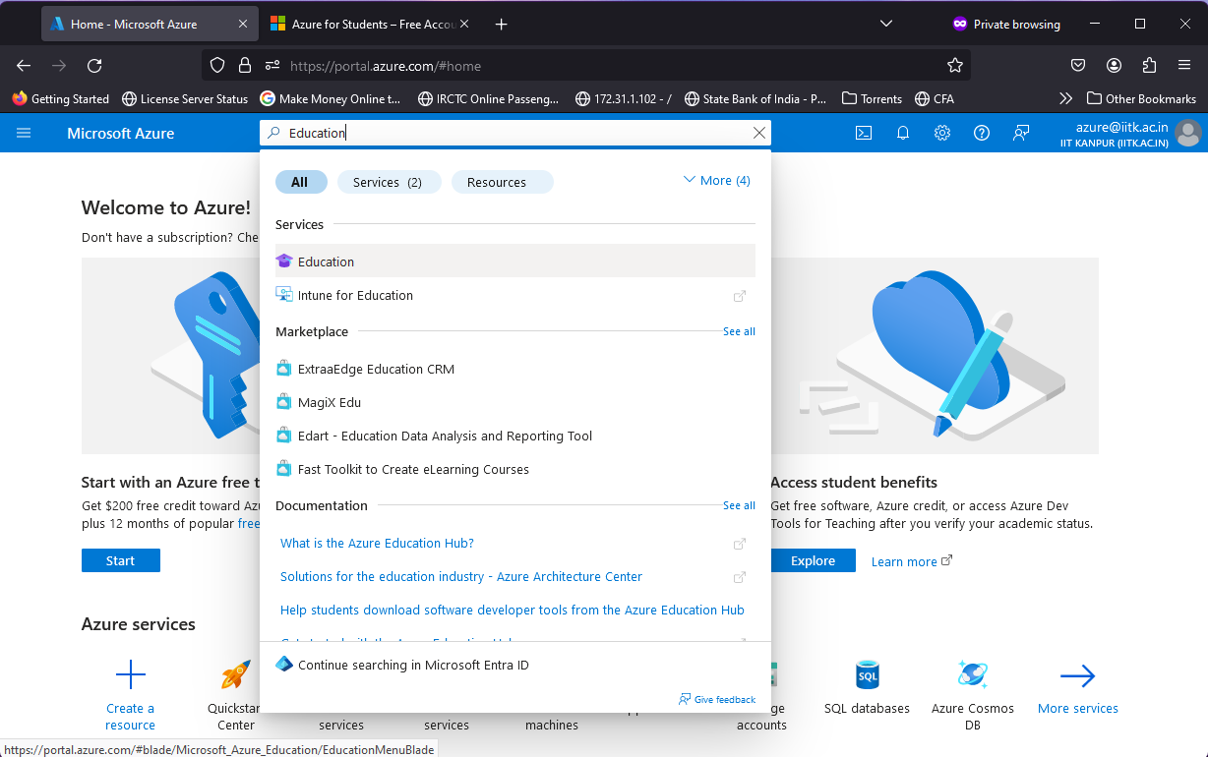1208x757 pixels.
Task: Clear the search box with X
Action: click(758, 133)
